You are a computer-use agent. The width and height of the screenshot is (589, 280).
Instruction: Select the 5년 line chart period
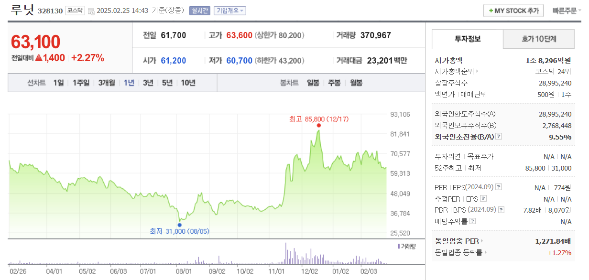(x=167, y=83)
